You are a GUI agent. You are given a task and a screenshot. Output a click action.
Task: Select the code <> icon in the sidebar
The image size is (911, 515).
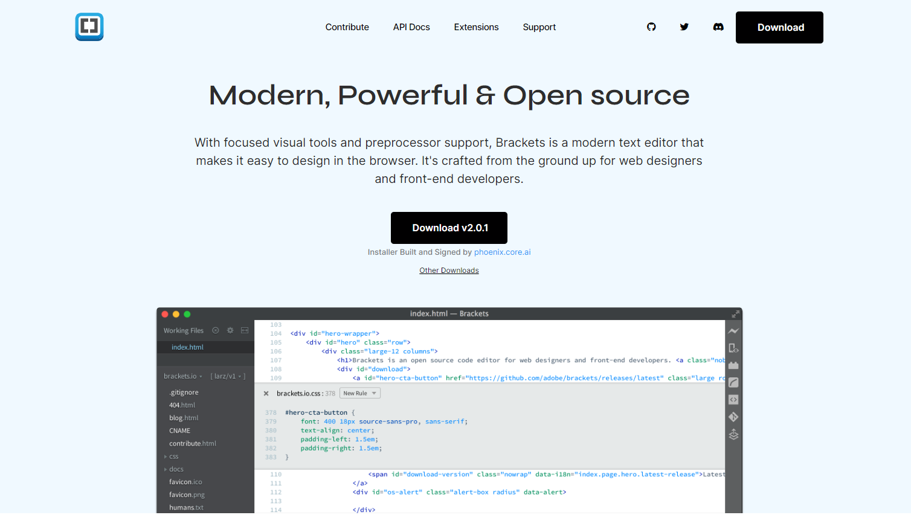[x=733, y=399]
